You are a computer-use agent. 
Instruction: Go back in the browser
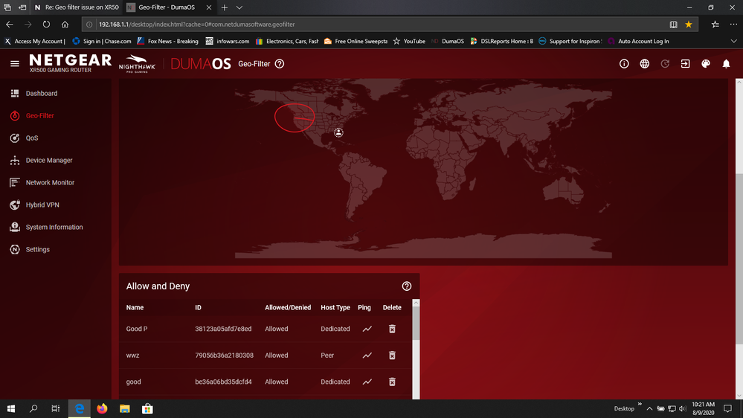coord(10,24)
